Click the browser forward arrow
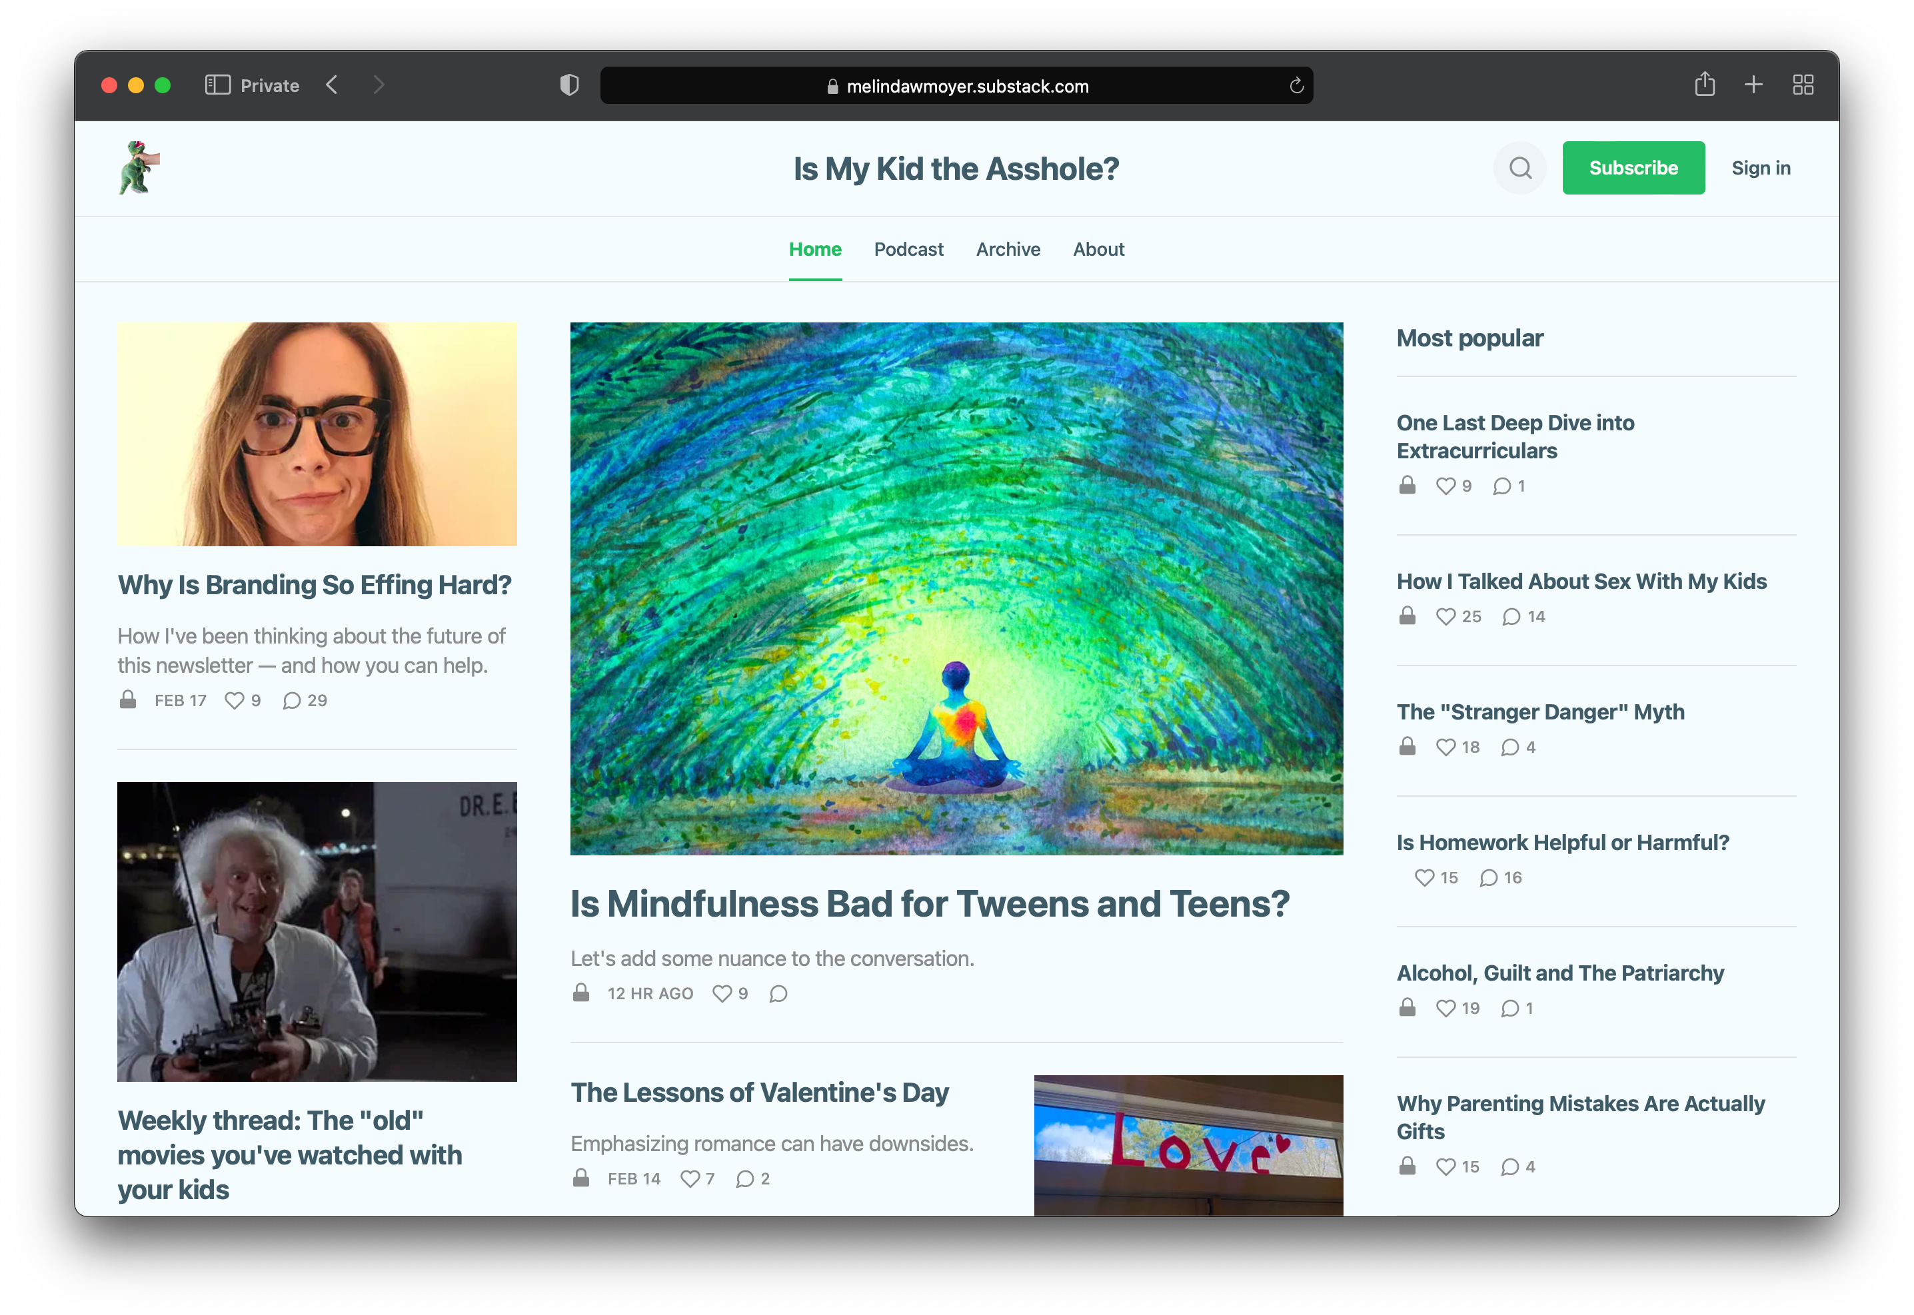 pos(379,85)
